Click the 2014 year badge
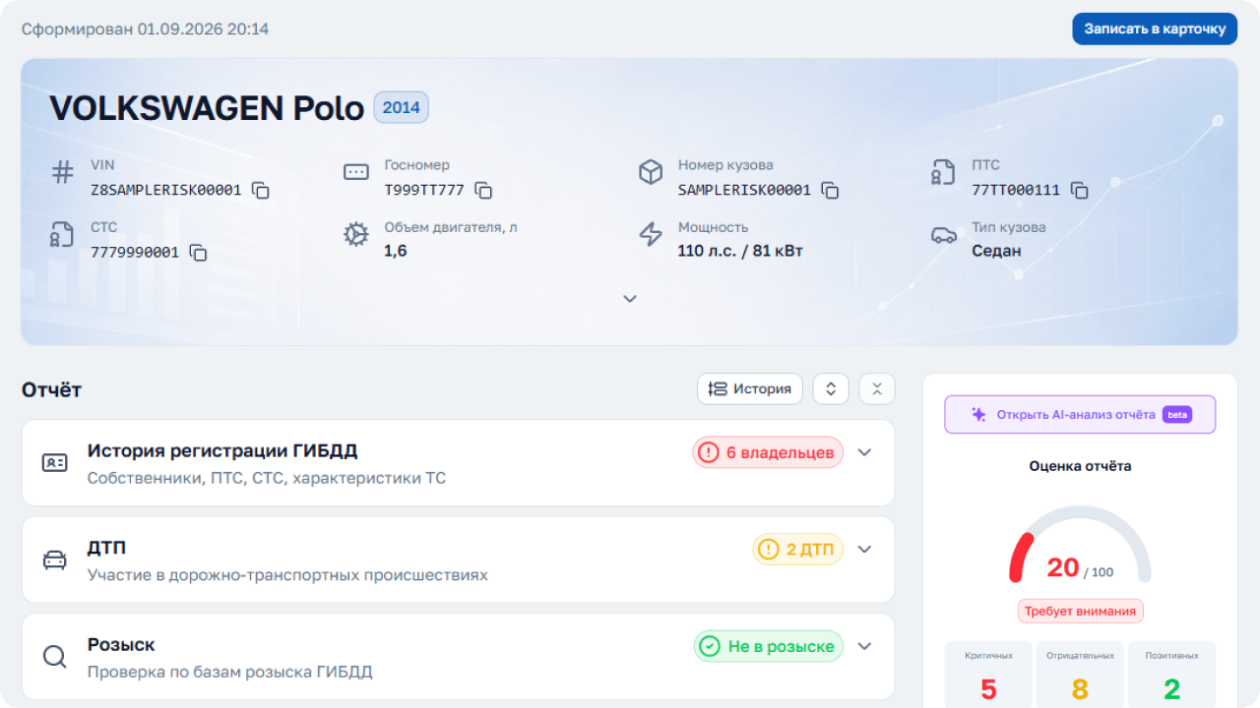This screenshot has width=1260, height=708. [401, 108]
